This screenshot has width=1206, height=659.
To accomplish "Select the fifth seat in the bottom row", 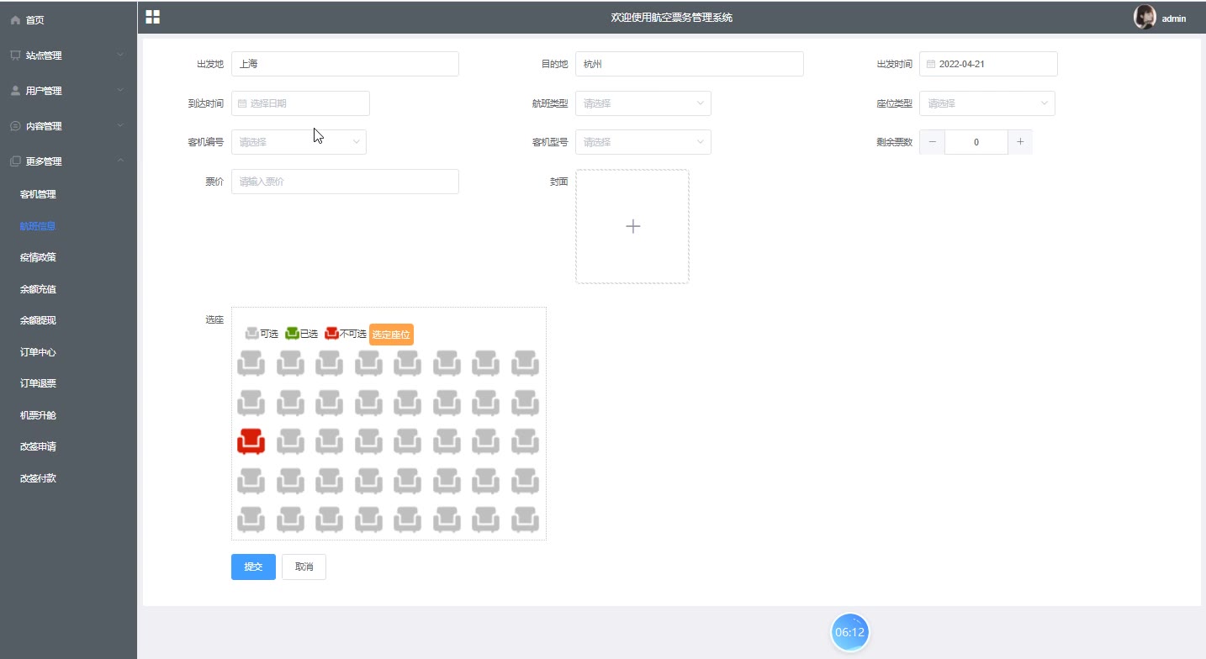I will tap(408, 519).
